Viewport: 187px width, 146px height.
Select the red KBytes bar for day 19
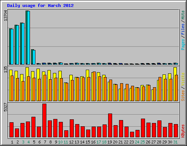point(110,126)
